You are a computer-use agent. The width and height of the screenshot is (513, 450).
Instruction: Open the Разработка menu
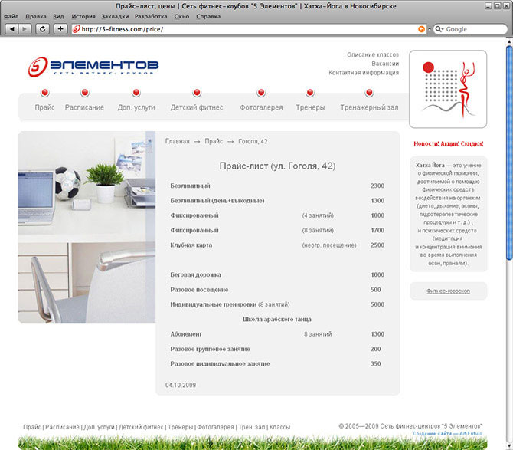click(151, 16)
